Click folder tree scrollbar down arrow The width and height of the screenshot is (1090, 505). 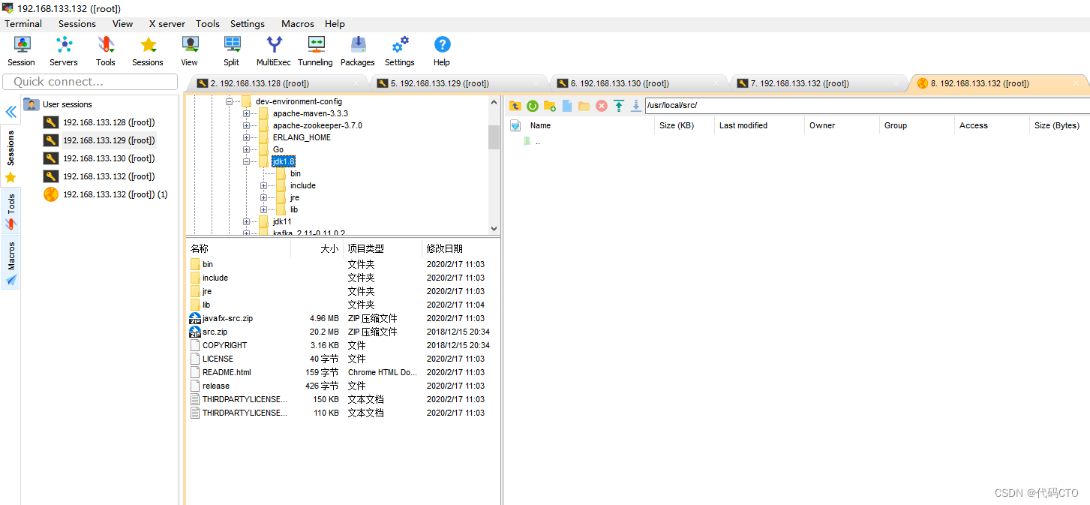coord(494,228)
